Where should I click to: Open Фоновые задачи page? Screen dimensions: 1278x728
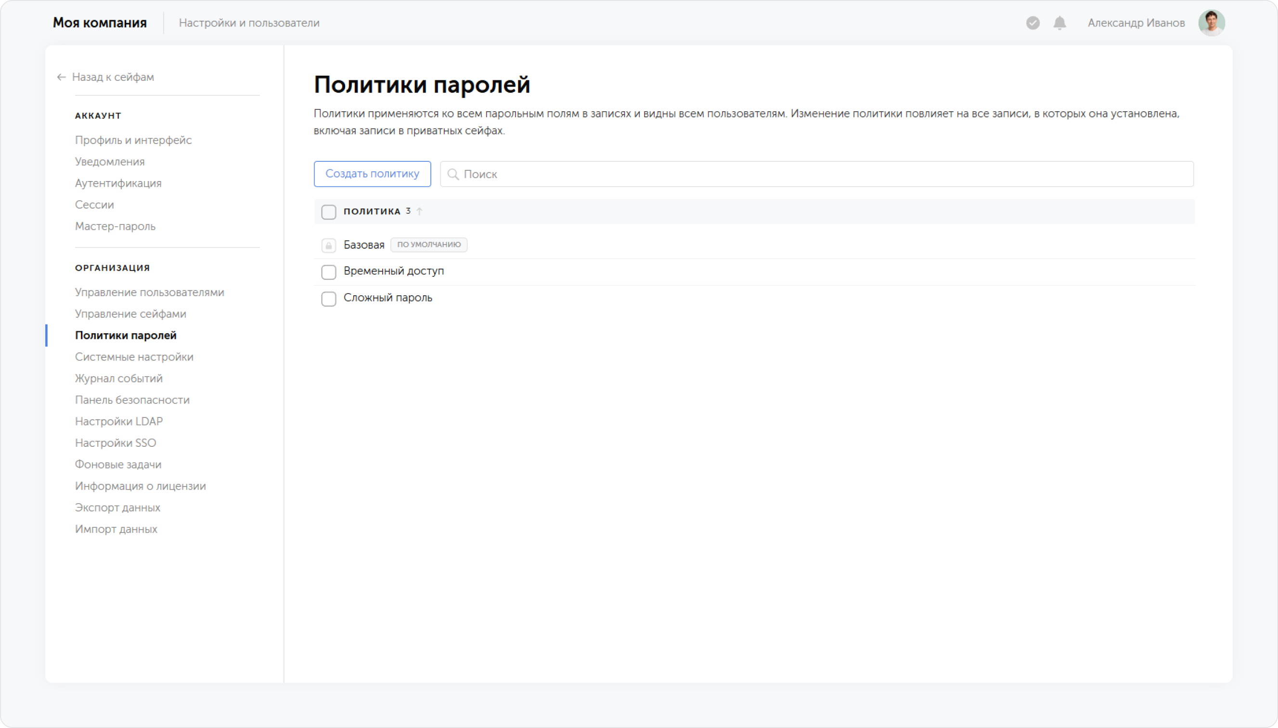click(118, 464)
